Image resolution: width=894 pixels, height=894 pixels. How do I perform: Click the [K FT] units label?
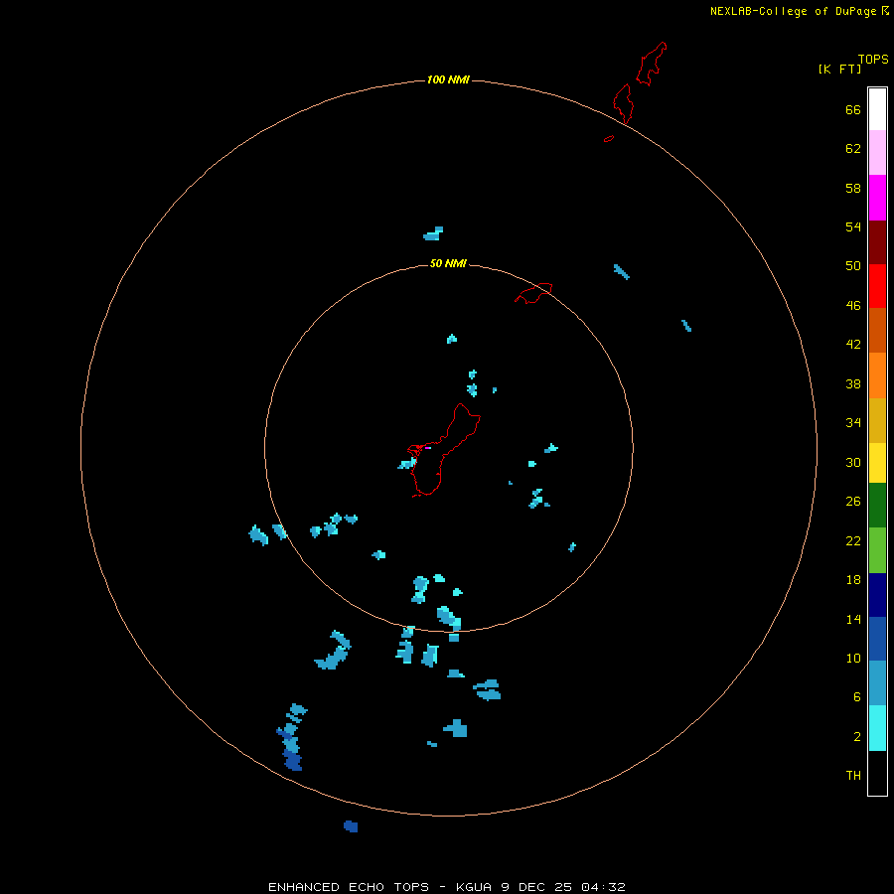click(x=839, y=69)
